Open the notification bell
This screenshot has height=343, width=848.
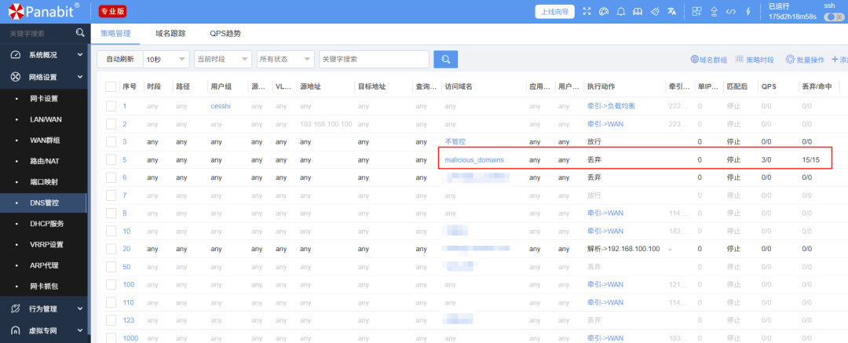point(621,11)
